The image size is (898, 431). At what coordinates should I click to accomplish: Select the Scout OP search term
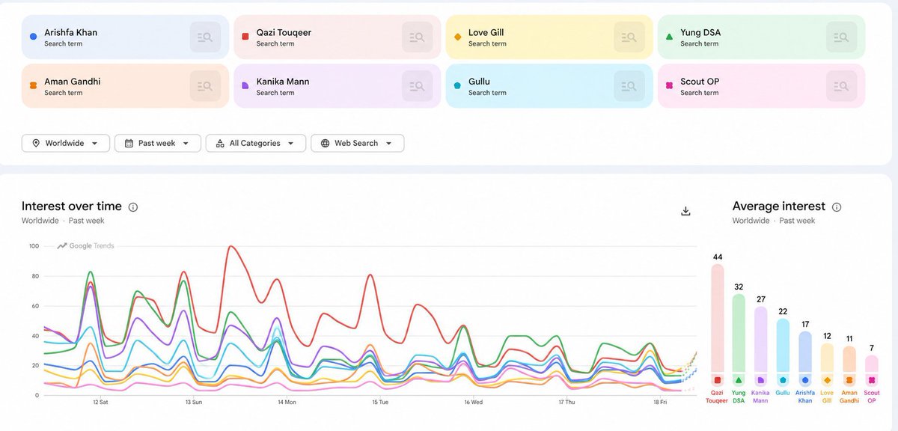point(762,86)
